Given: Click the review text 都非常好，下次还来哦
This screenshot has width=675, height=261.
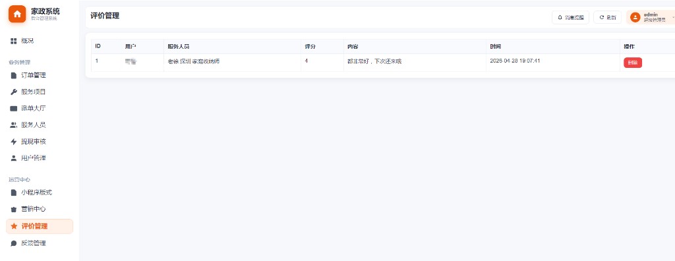Looking at the screenshot, I should click(374, 61).
